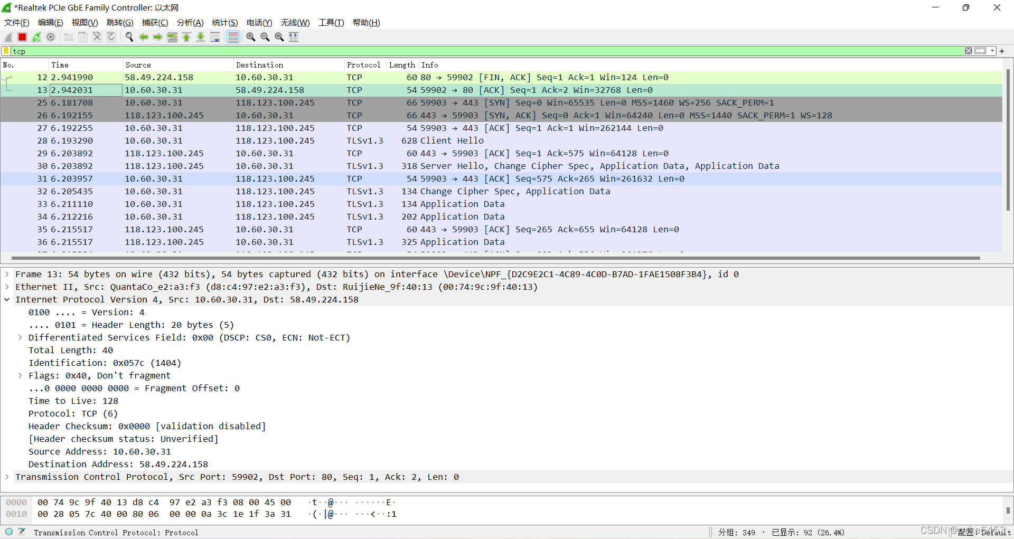Reset text to normal size
Image resolution: width=1014 pixels, height=539 pixels.
(x=279, y=37)
